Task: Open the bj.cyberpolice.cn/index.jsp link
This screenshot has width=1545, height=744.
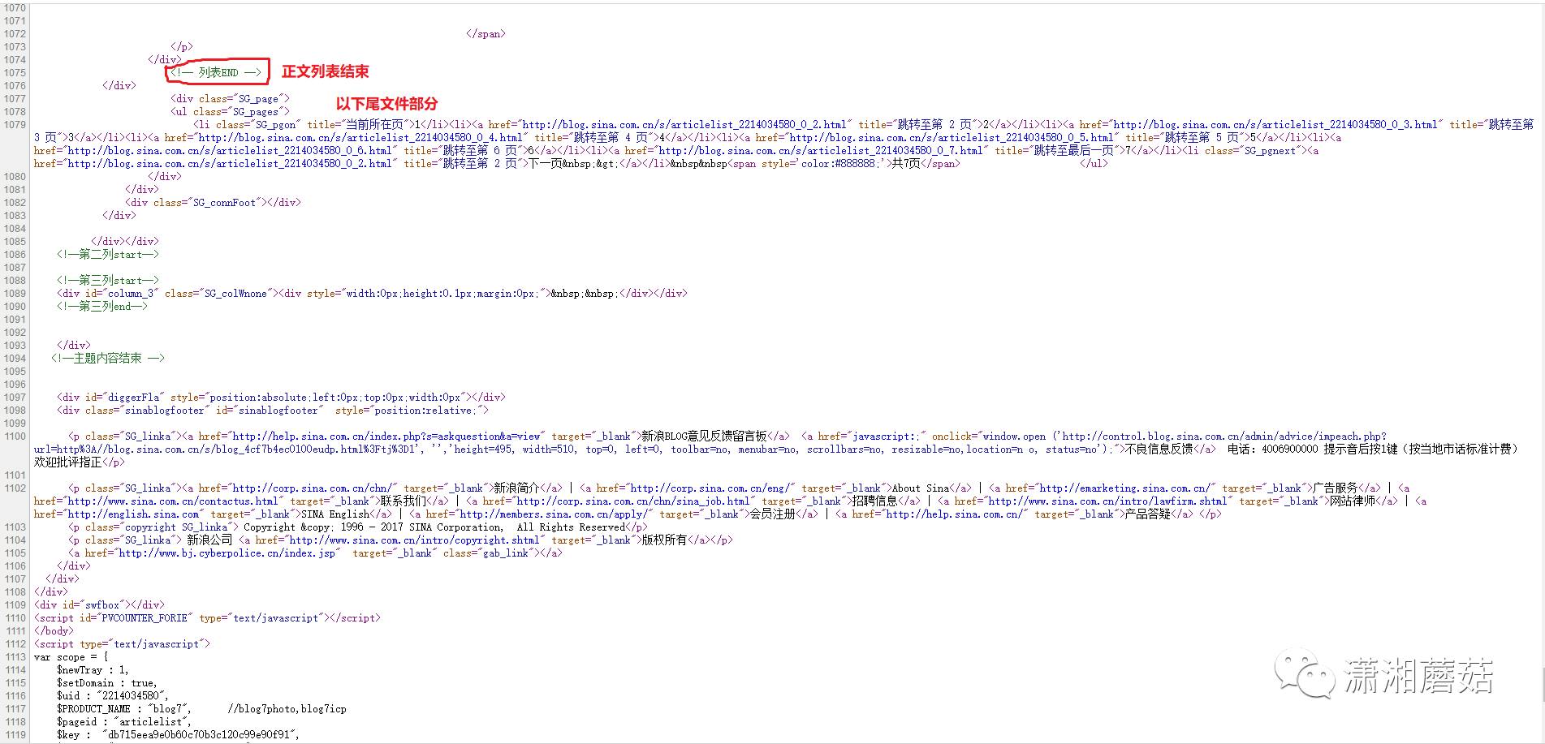Action: coord(227,553)
